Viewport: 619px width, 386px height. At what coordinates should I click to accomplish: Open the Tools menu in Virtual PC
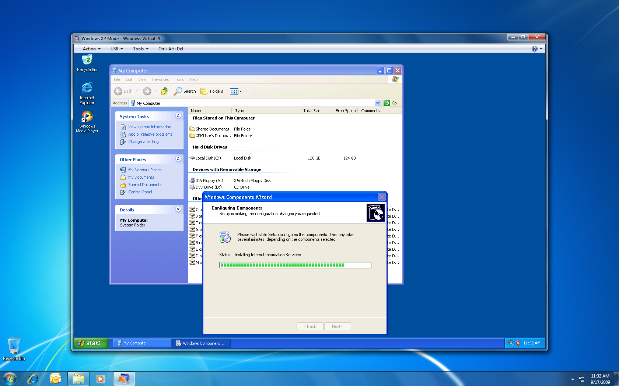pos(141,49)
